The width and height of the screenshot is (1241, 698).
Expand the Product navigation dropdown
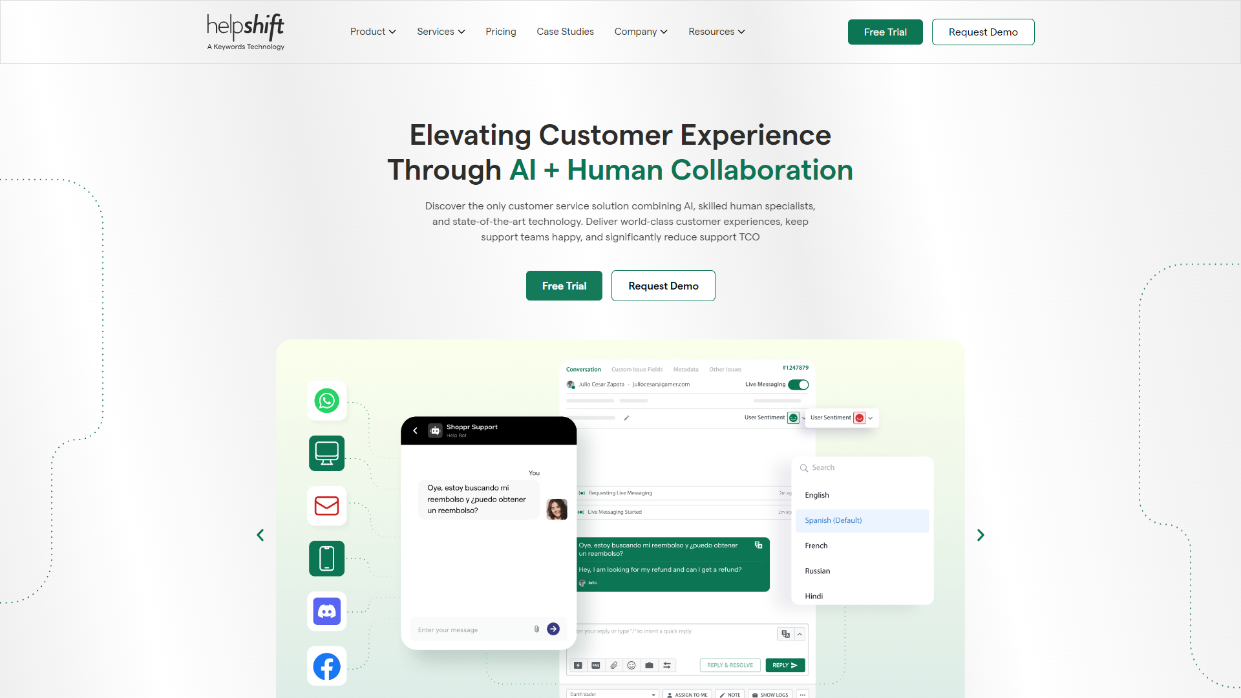click(x=372, y=32)
